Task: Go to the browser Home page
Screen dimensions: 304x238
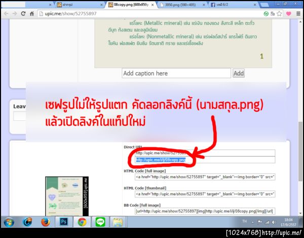Action: click(x=32, y=14)
